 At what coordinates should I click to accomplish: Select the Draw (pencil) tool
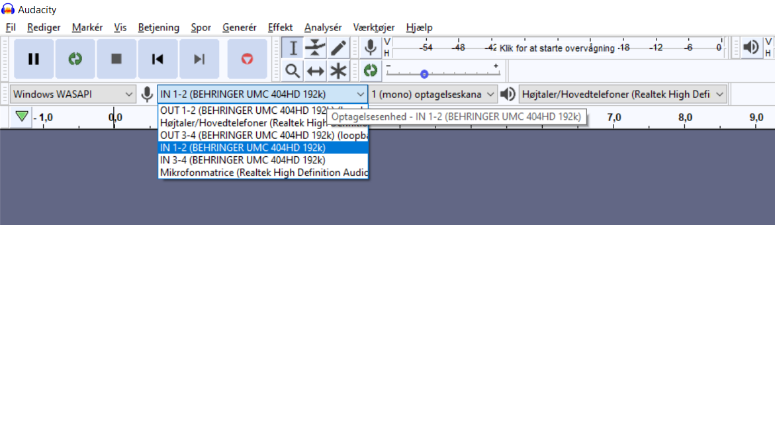[x=338, y=48]
